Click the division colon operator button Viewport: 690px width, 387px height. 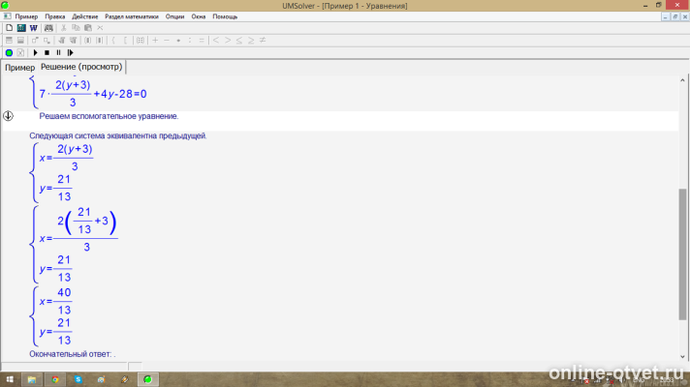coord(190,40)
